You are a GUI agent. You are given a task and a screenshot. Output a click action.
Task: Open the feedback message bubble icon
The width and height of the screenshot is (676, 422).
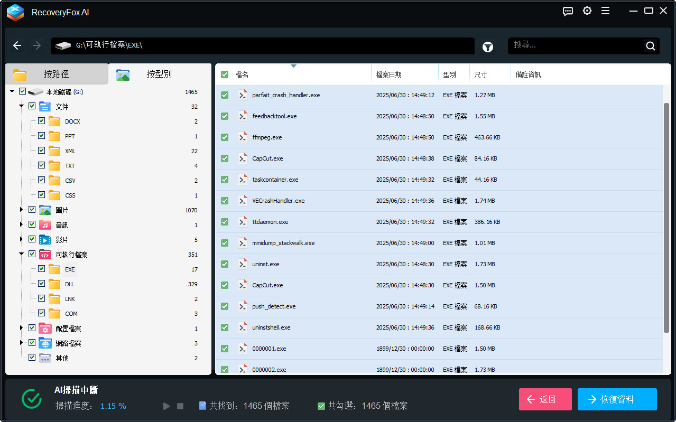point(568,11)
